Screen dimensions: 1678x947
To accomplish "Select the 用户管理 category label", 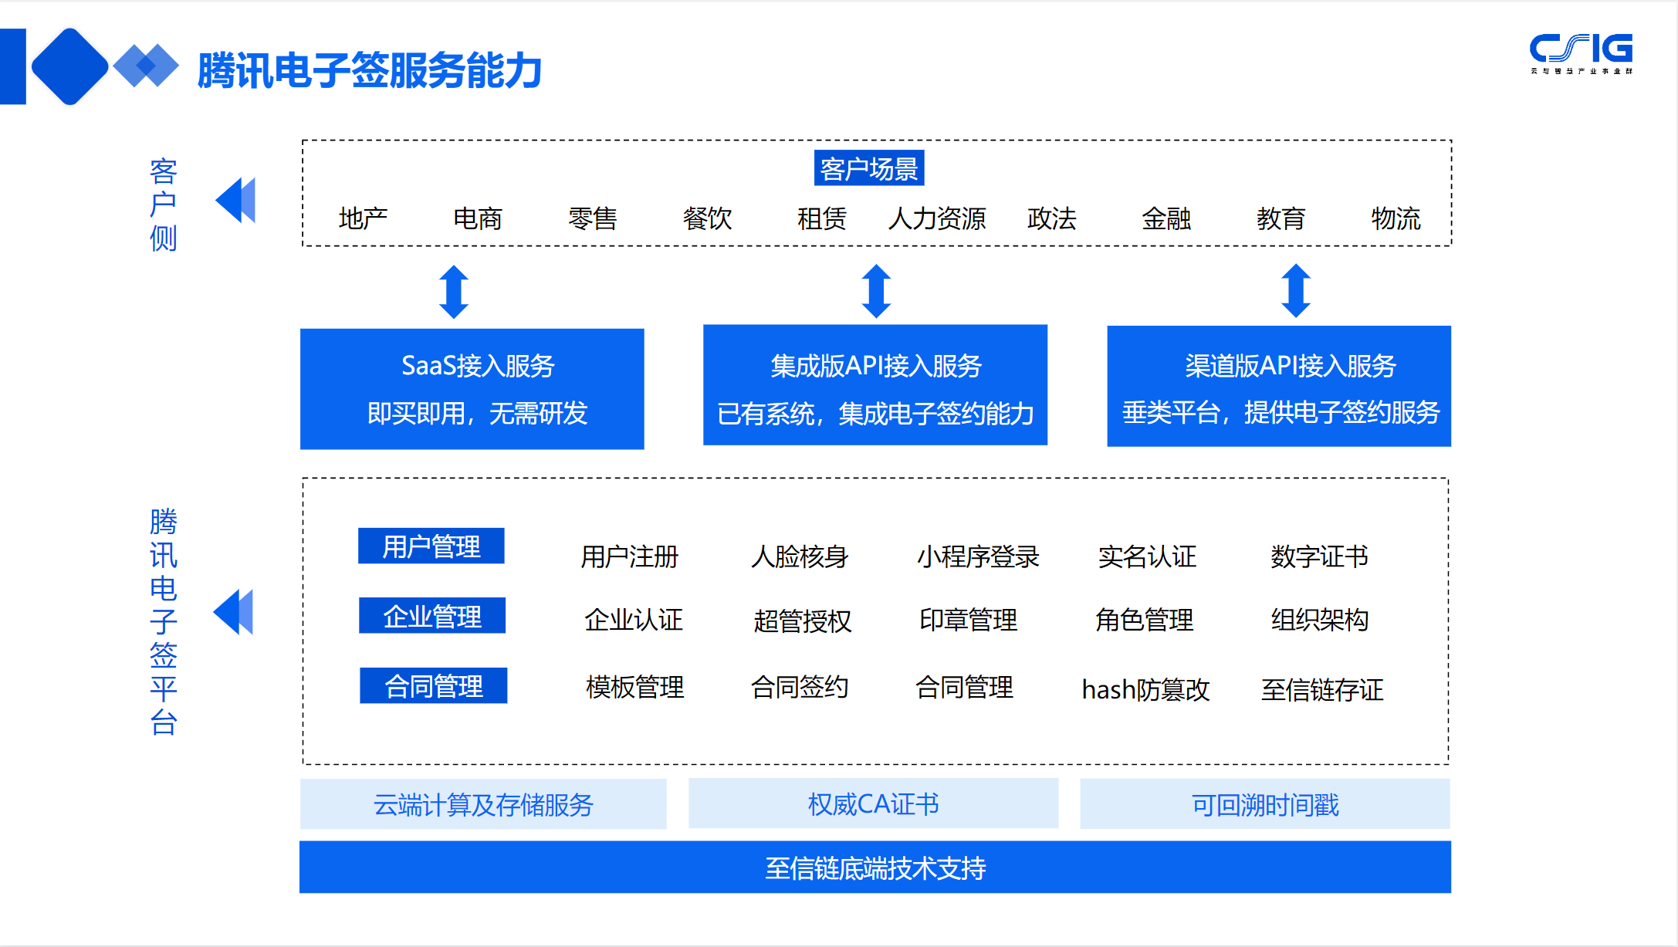I will (431, 546).
